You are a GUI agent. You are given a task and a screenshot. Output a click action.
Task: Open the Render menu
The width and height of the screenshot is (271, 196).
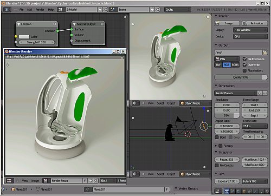[x=40, y=10]
